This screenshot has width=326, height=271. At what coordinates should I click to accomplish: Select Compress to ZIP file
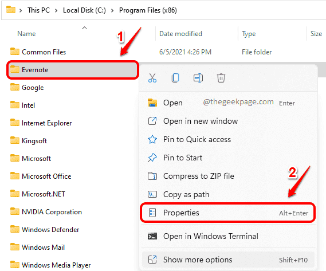(228, 176)
